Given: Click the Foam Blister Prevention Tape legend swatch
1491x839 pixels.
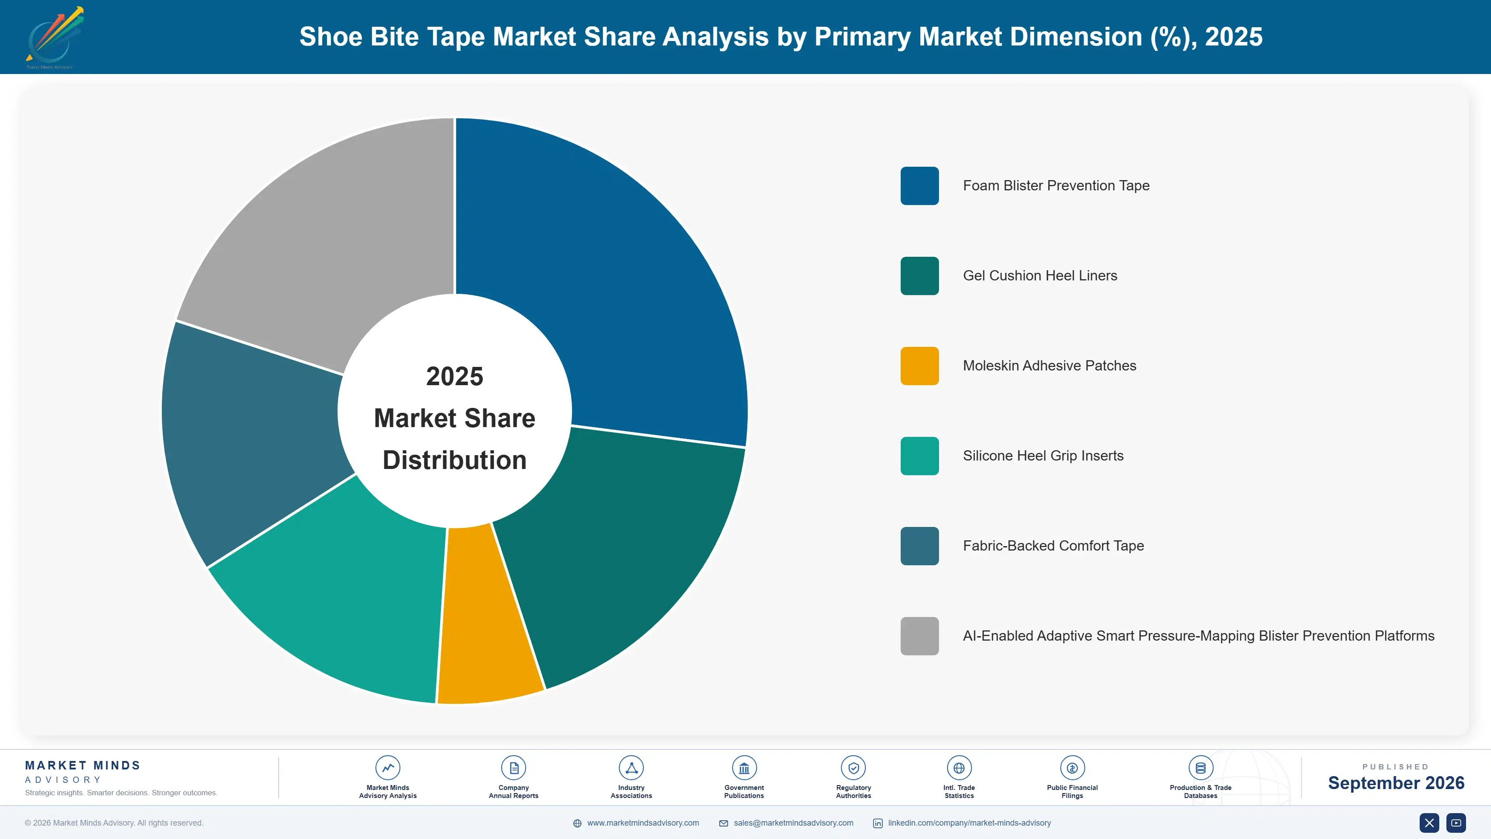Looking at the screenshot, I should [919, 186].
